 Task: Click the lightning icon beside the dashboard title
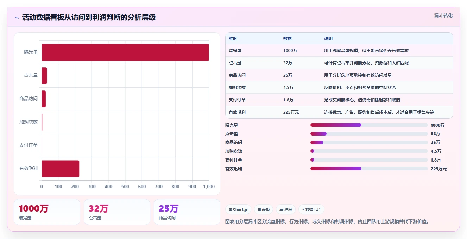tap(17, 18)
